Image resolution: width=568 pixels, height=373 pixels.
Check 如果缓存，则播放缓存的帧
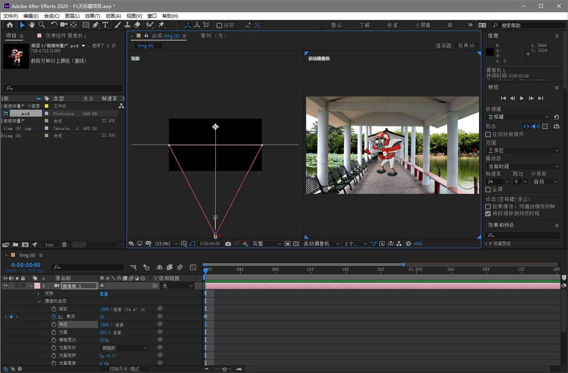(x=488, y=207)
